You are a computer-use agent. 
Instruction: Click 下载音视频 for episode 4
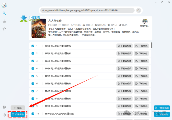(124, 68)
